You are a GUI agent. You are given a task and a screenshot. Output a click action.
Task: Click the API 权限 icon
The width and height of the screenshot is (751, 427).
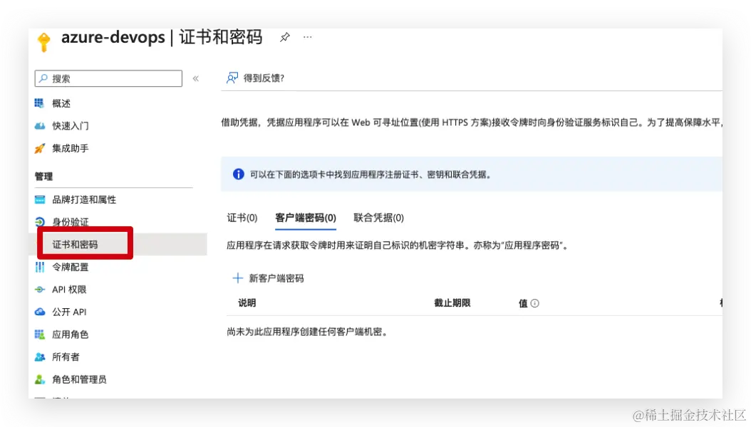click(40, 289)
